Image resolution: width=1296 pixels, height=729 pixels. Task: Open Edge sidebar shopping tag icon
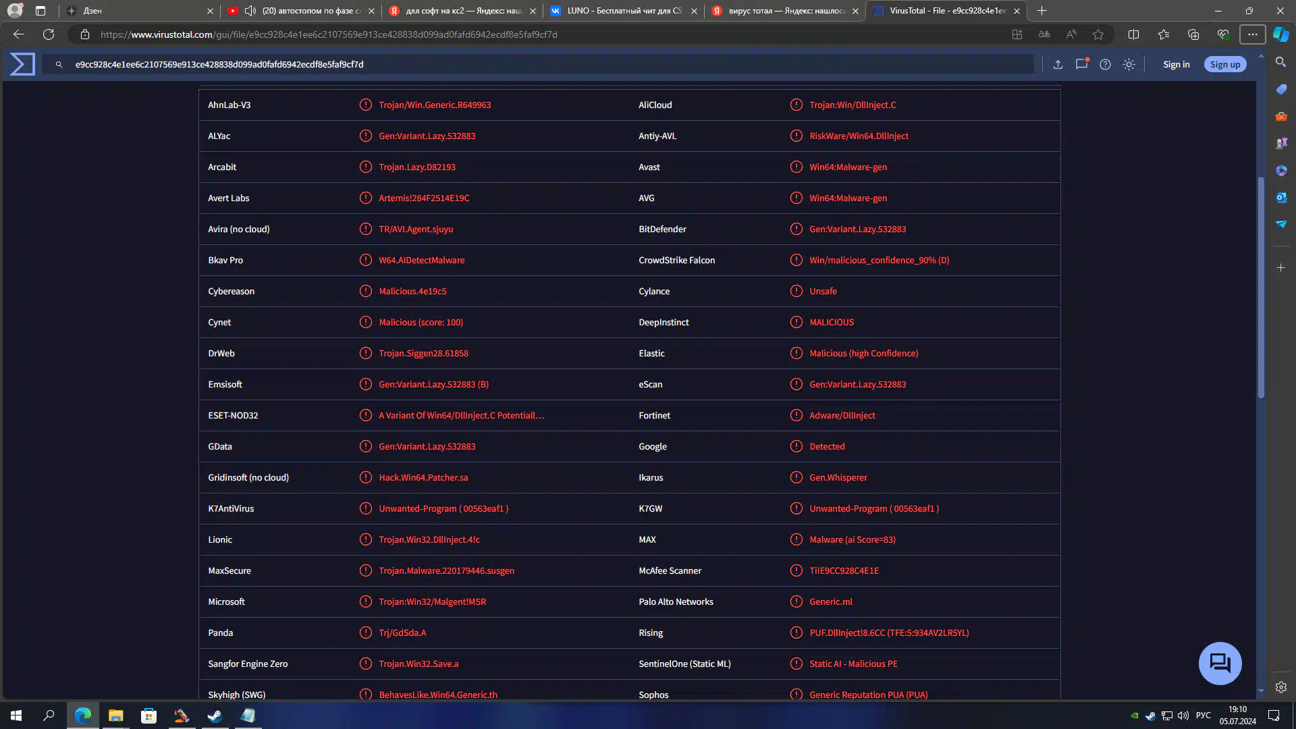click(1280, 89)
